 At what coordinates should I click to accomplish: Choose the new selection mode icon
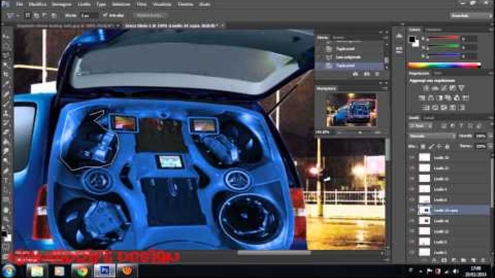pos(27,15)
